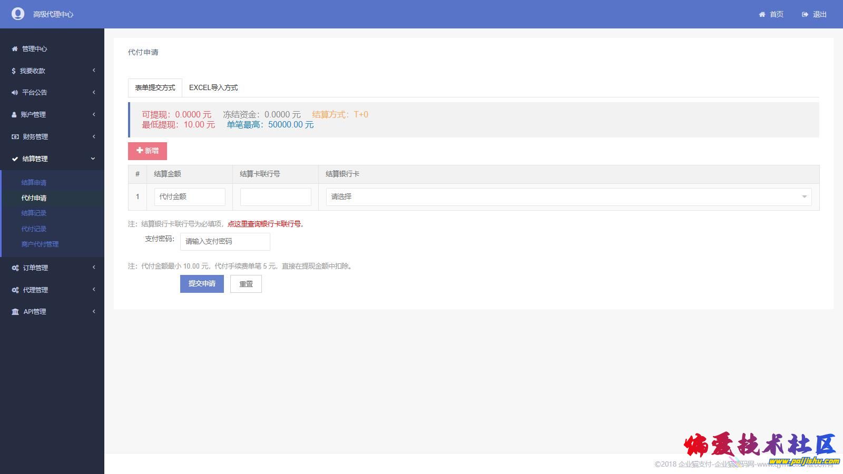Click the 重置 reset button
This screenshot has width=843, height=474.
246,284
